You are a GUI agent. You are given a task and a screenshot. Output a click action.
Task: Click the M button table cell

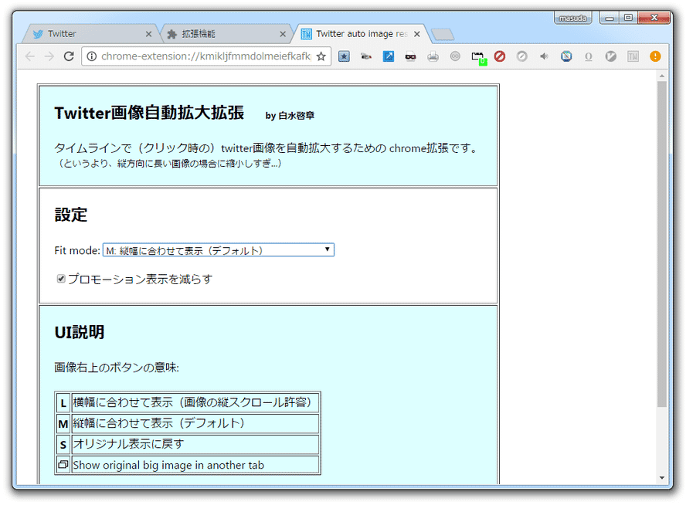click(x=63, y=424)
